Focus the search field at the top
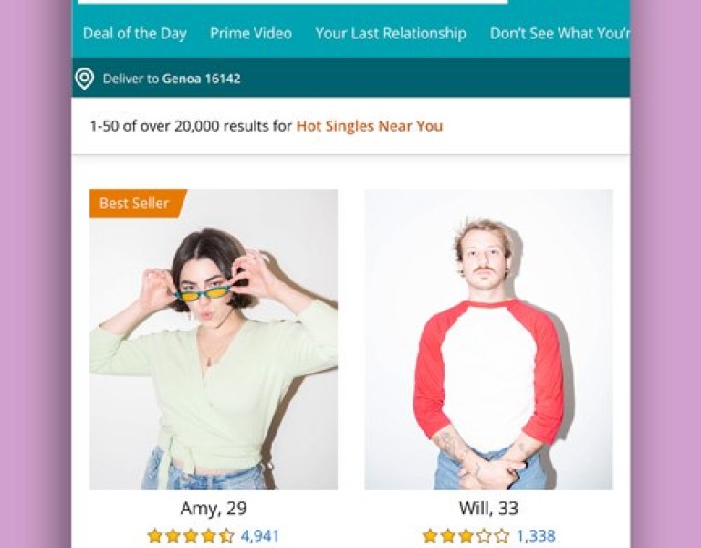 click(x=292, y=2)
